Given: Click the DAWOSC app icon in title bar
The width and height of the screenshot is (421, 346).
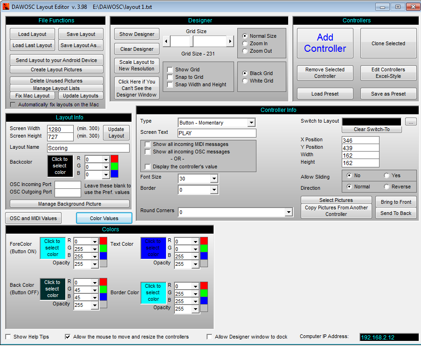Looking at the screenshot, I should coord(6,7).
